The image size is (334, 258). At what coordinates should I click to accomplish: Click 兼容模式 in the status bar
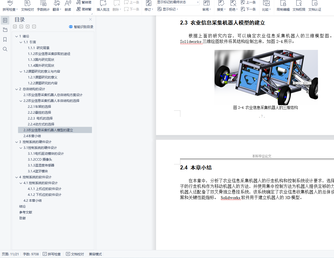95,254
